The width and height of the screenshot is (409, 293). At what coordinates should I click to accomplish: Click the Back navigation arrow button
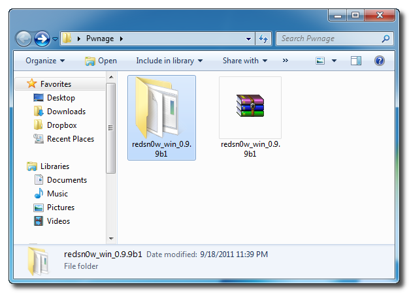click(x=25, y=39)
